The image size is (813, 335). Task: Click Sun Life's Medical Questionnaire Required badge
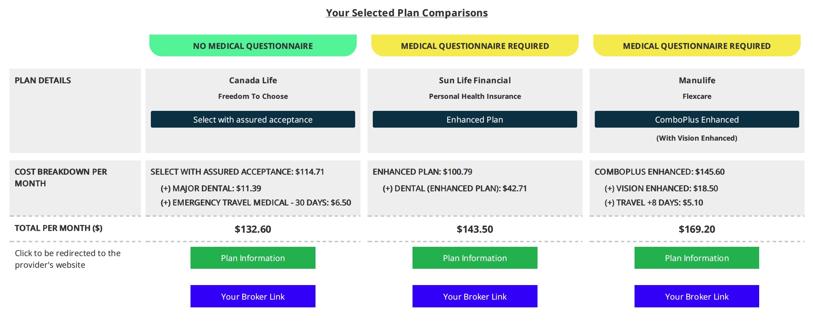click(x=475, y=46)
